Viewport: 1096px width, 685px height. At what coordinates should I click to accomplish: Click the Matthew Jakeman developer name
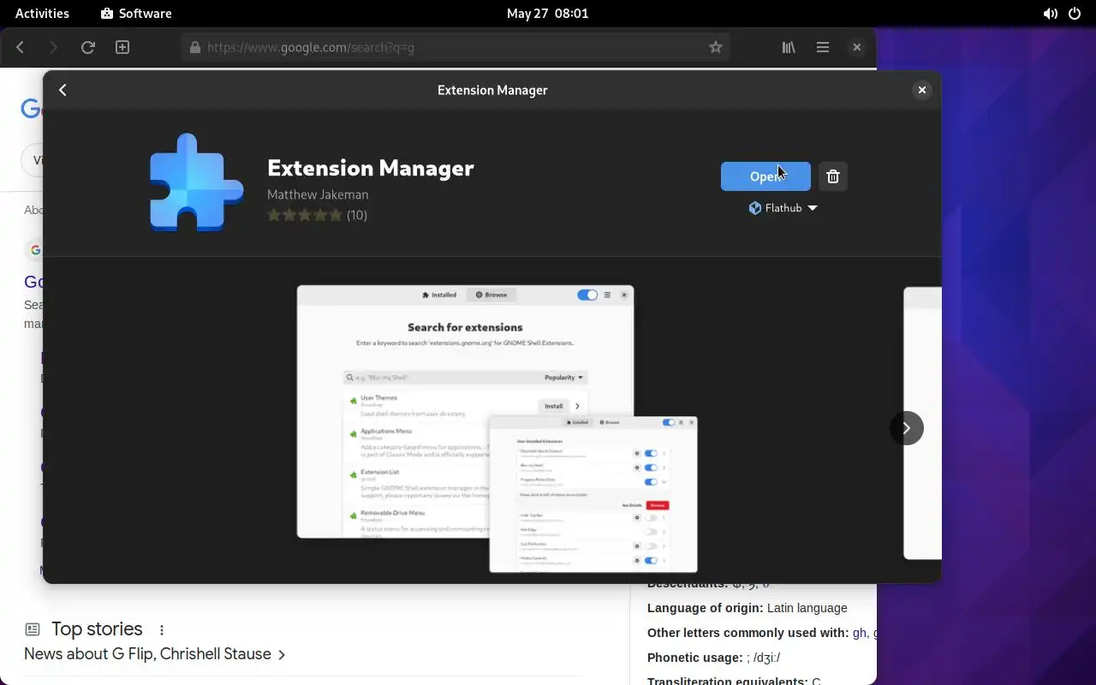(318, 194)
